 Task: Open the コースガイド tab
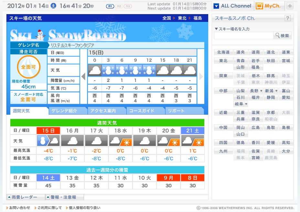145,111
